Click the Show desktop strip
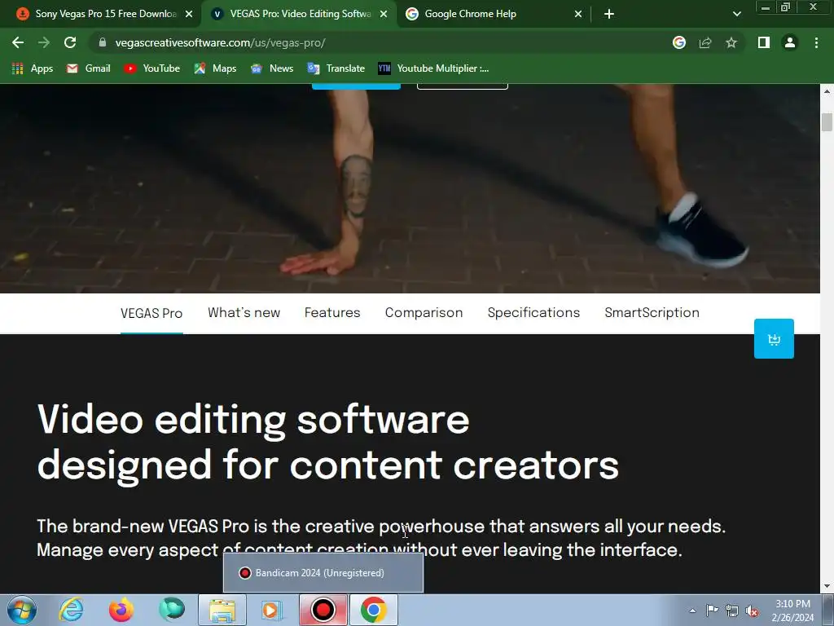The width and height of the screenshot is (834, 626). (x=828, y=610)
